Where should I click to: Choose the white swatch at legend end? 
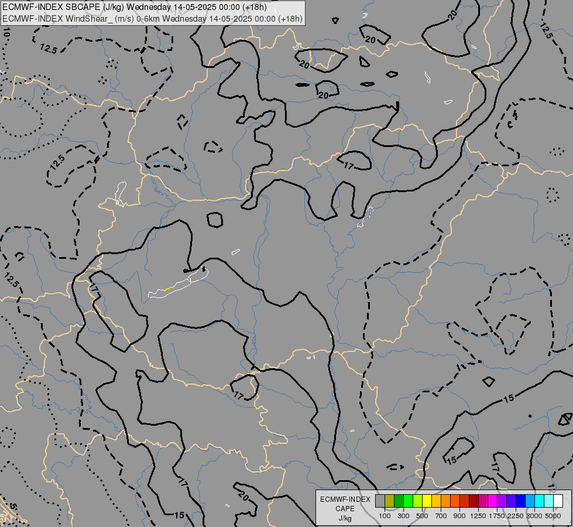point(558,501)
